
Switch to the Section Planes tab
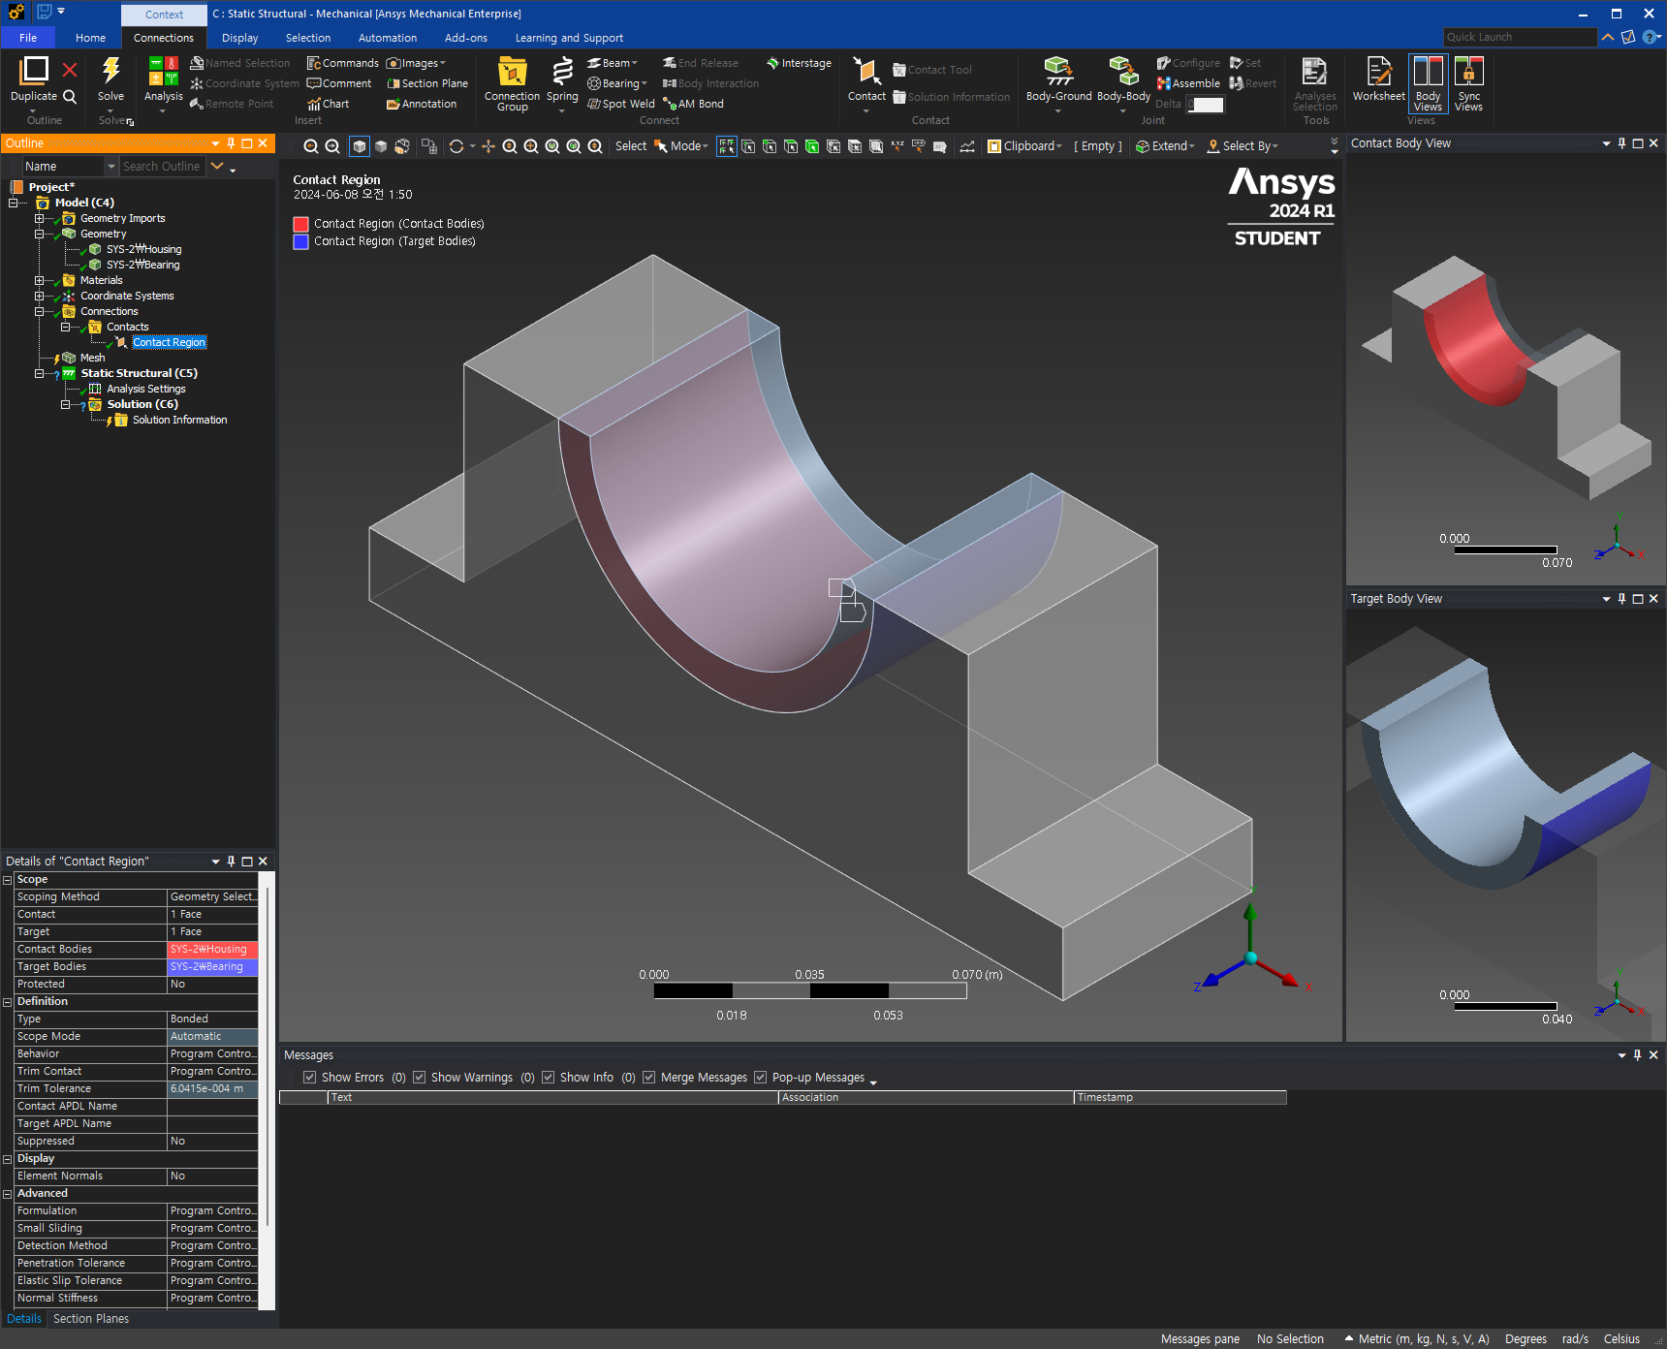[91, 1319]
